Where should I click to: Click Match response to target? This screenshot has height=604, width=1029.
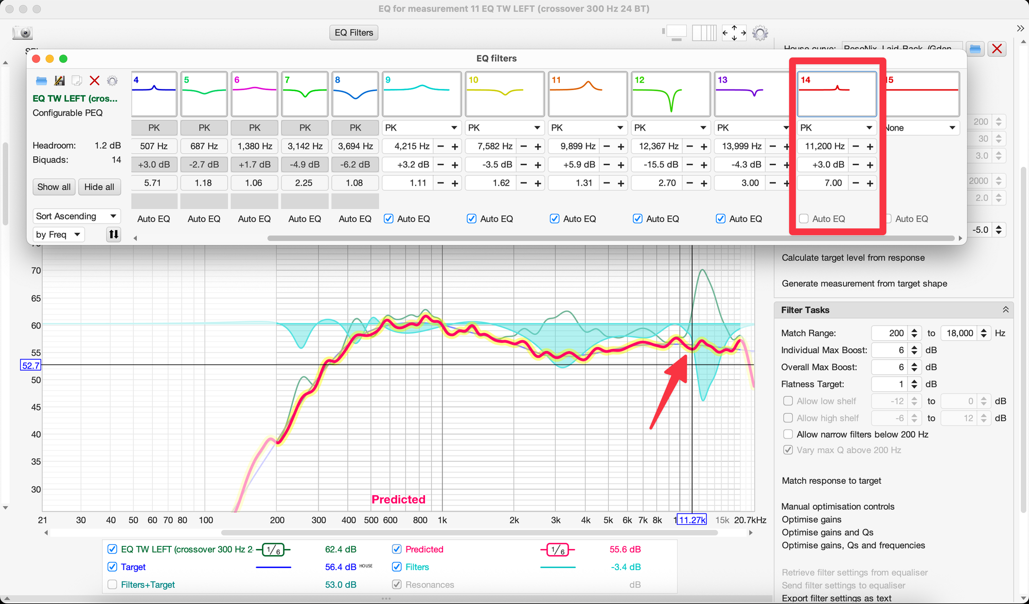click(x=831, y=481)
